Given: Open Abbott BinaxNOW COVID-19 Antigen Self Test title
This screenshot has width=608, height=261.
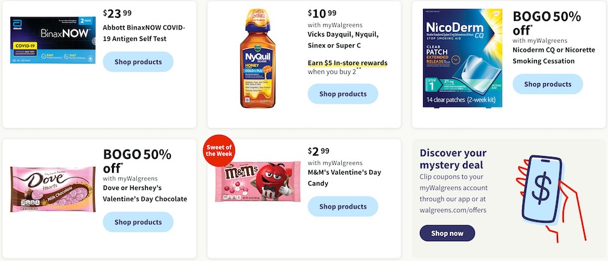Looking at the screenshot, I should [x=144, y=33].
